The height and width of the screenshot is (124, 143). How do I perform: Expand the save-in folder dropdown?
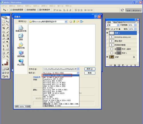click(66, 22)
